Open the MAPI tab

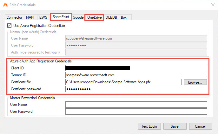click(30, 17)
